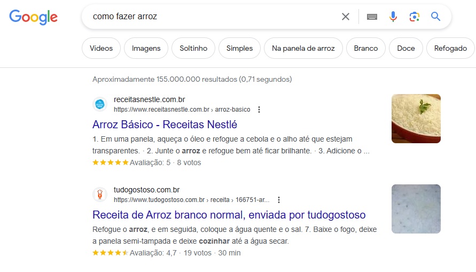
Task: Start voice search with microphone icon
Action: click(393, 17)
